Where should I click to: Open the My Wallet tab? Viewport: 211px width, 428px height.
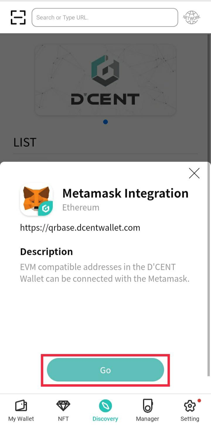tap(21, 410)
